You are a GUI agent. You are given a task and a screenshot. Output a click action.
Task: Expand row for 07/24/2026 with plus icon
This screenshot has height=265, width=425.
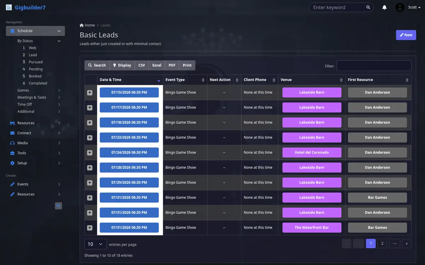pyautogui.click(x=90, y=153)
